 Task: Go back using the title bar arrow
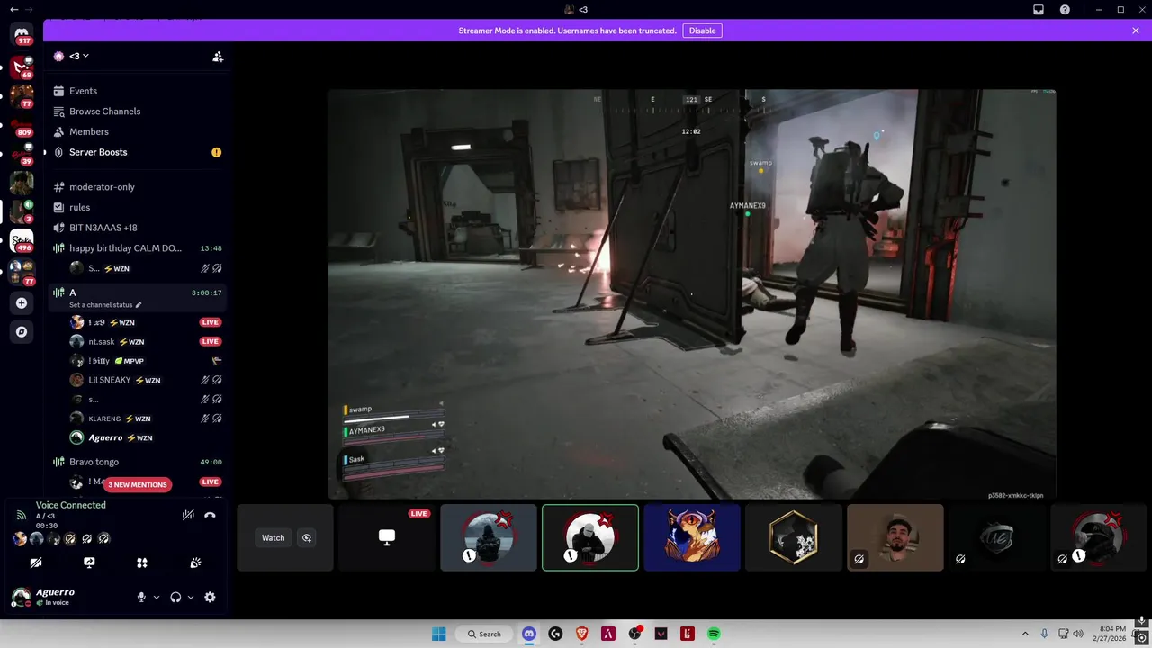pyautogui.click(x=13, y=9)
